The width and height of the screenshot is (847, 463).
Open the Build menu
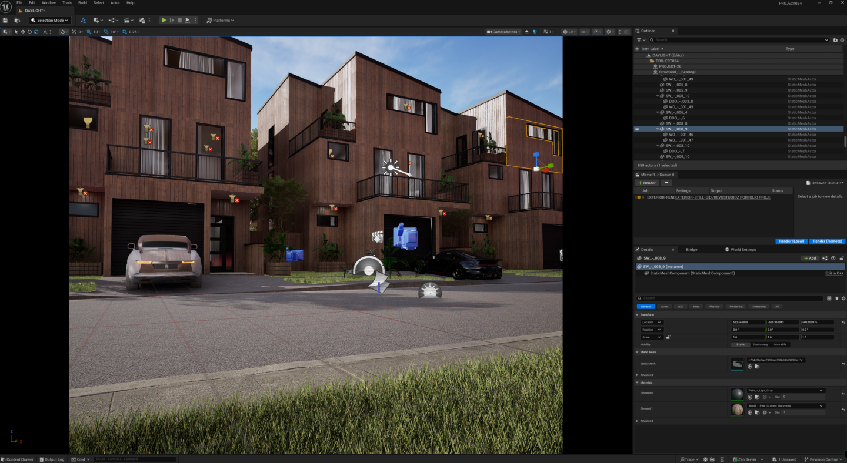(82, 3)
